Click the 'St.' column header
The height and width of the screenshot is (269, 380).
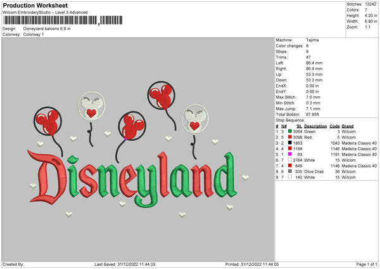click(x=300, y=126)
